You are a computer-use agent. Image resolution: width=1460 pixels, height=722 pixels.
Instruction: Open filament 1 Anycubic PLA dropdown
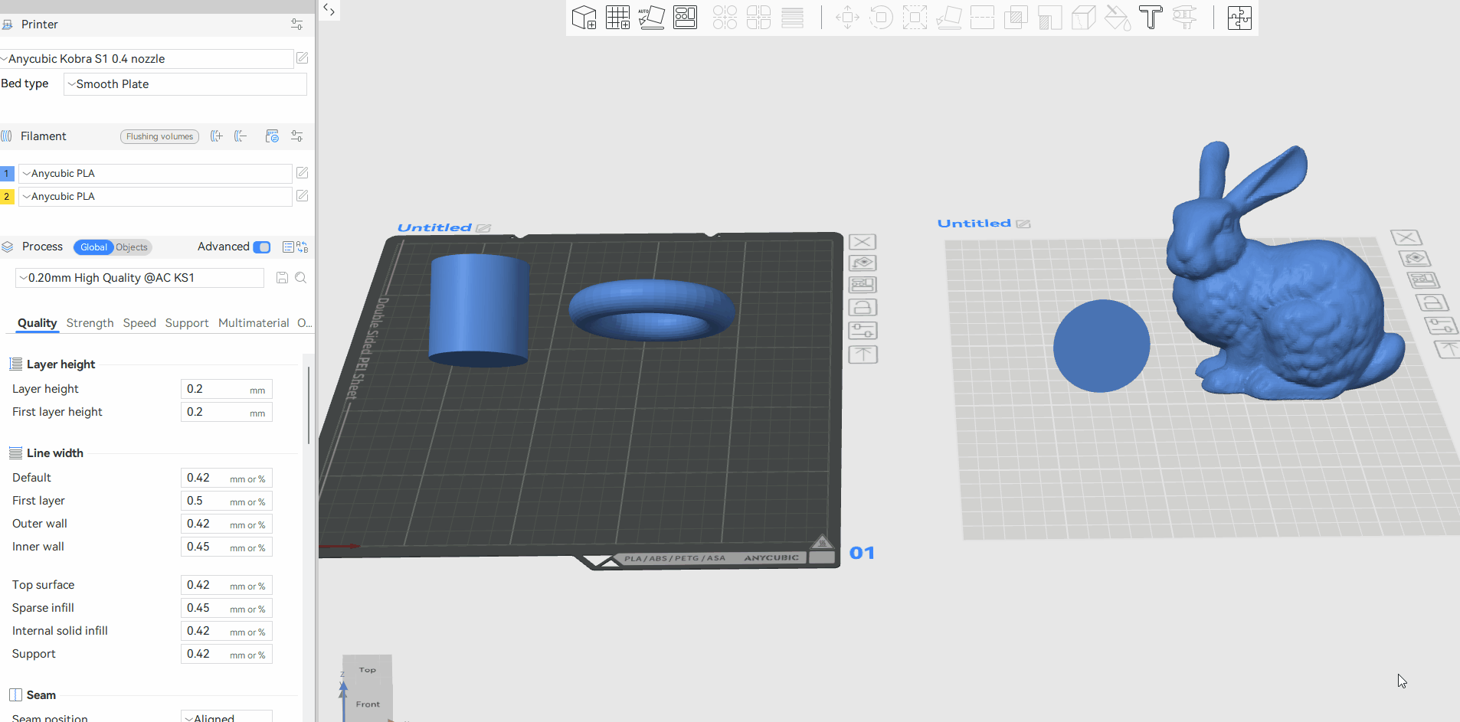[x=155, y=174]
